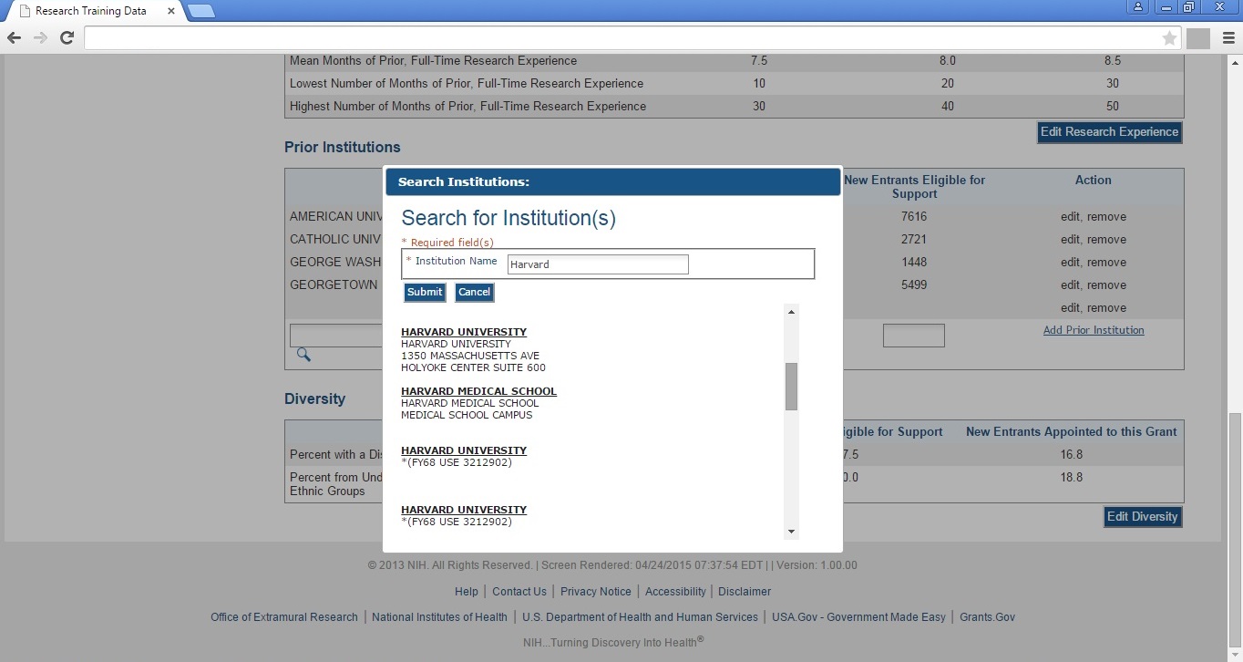Click the magnifier icon under Prior Institutions

(303, 355)
